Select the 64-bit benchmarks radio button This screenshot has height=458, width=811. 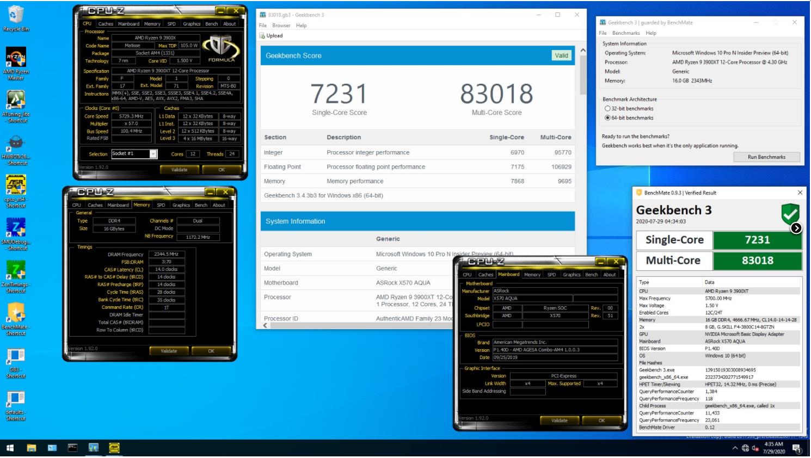607,117
